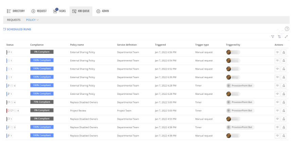Click External Sharing Policy in 6:39 PM row
291x148 pixels.
[83, 77]
